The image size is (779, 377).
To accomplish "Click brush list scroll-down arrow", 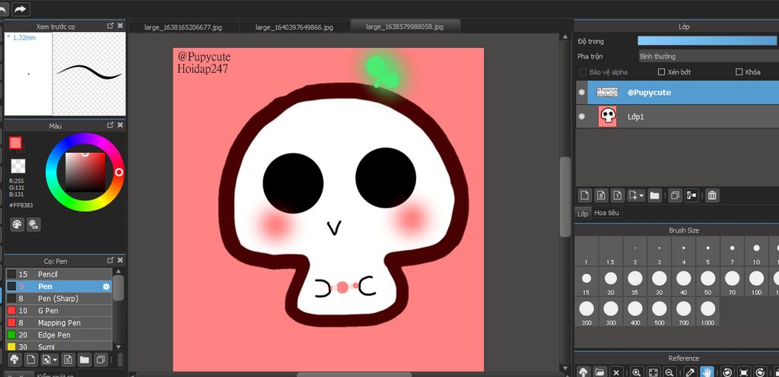I will click(x=118, y=347).
